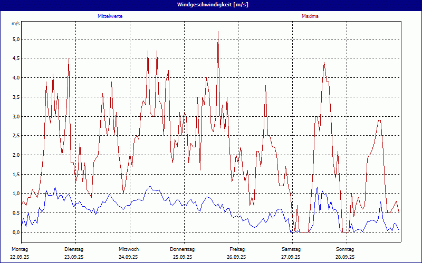Screen dimensions: 422x263
Task: Click the 1.5 y-axis value label
Action: point(16,174)
